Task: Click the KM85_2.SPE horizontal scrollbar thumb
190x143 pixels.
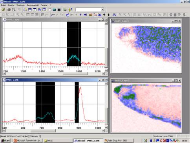Action: (x=43, y=131)
